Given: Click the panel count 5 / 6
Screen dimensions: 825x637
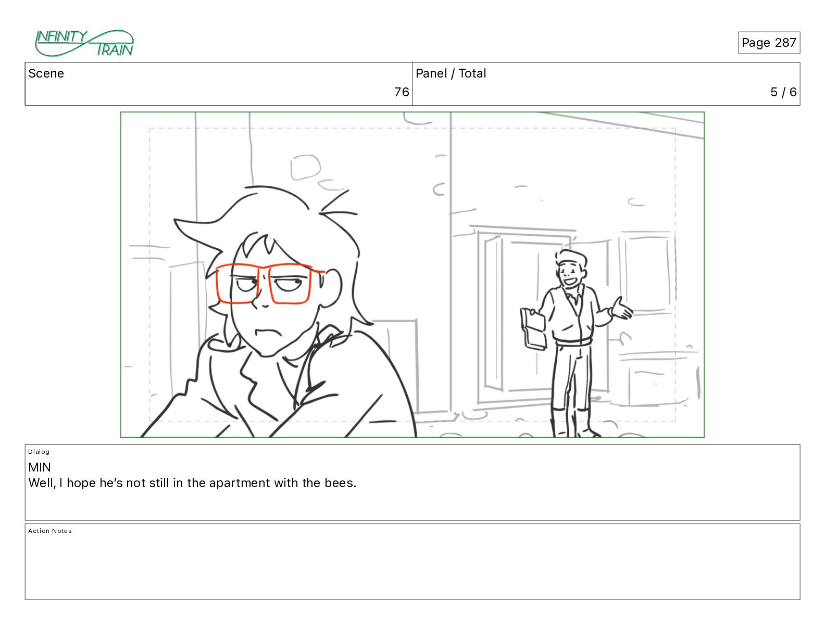Looking at the screenshot, I should [x=783, y=92].
